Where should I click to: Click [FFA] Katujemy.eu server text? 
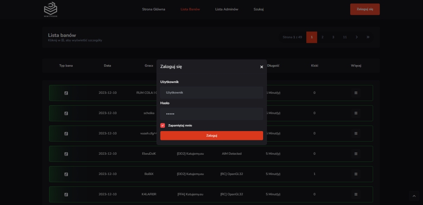(x=190, y=194)
